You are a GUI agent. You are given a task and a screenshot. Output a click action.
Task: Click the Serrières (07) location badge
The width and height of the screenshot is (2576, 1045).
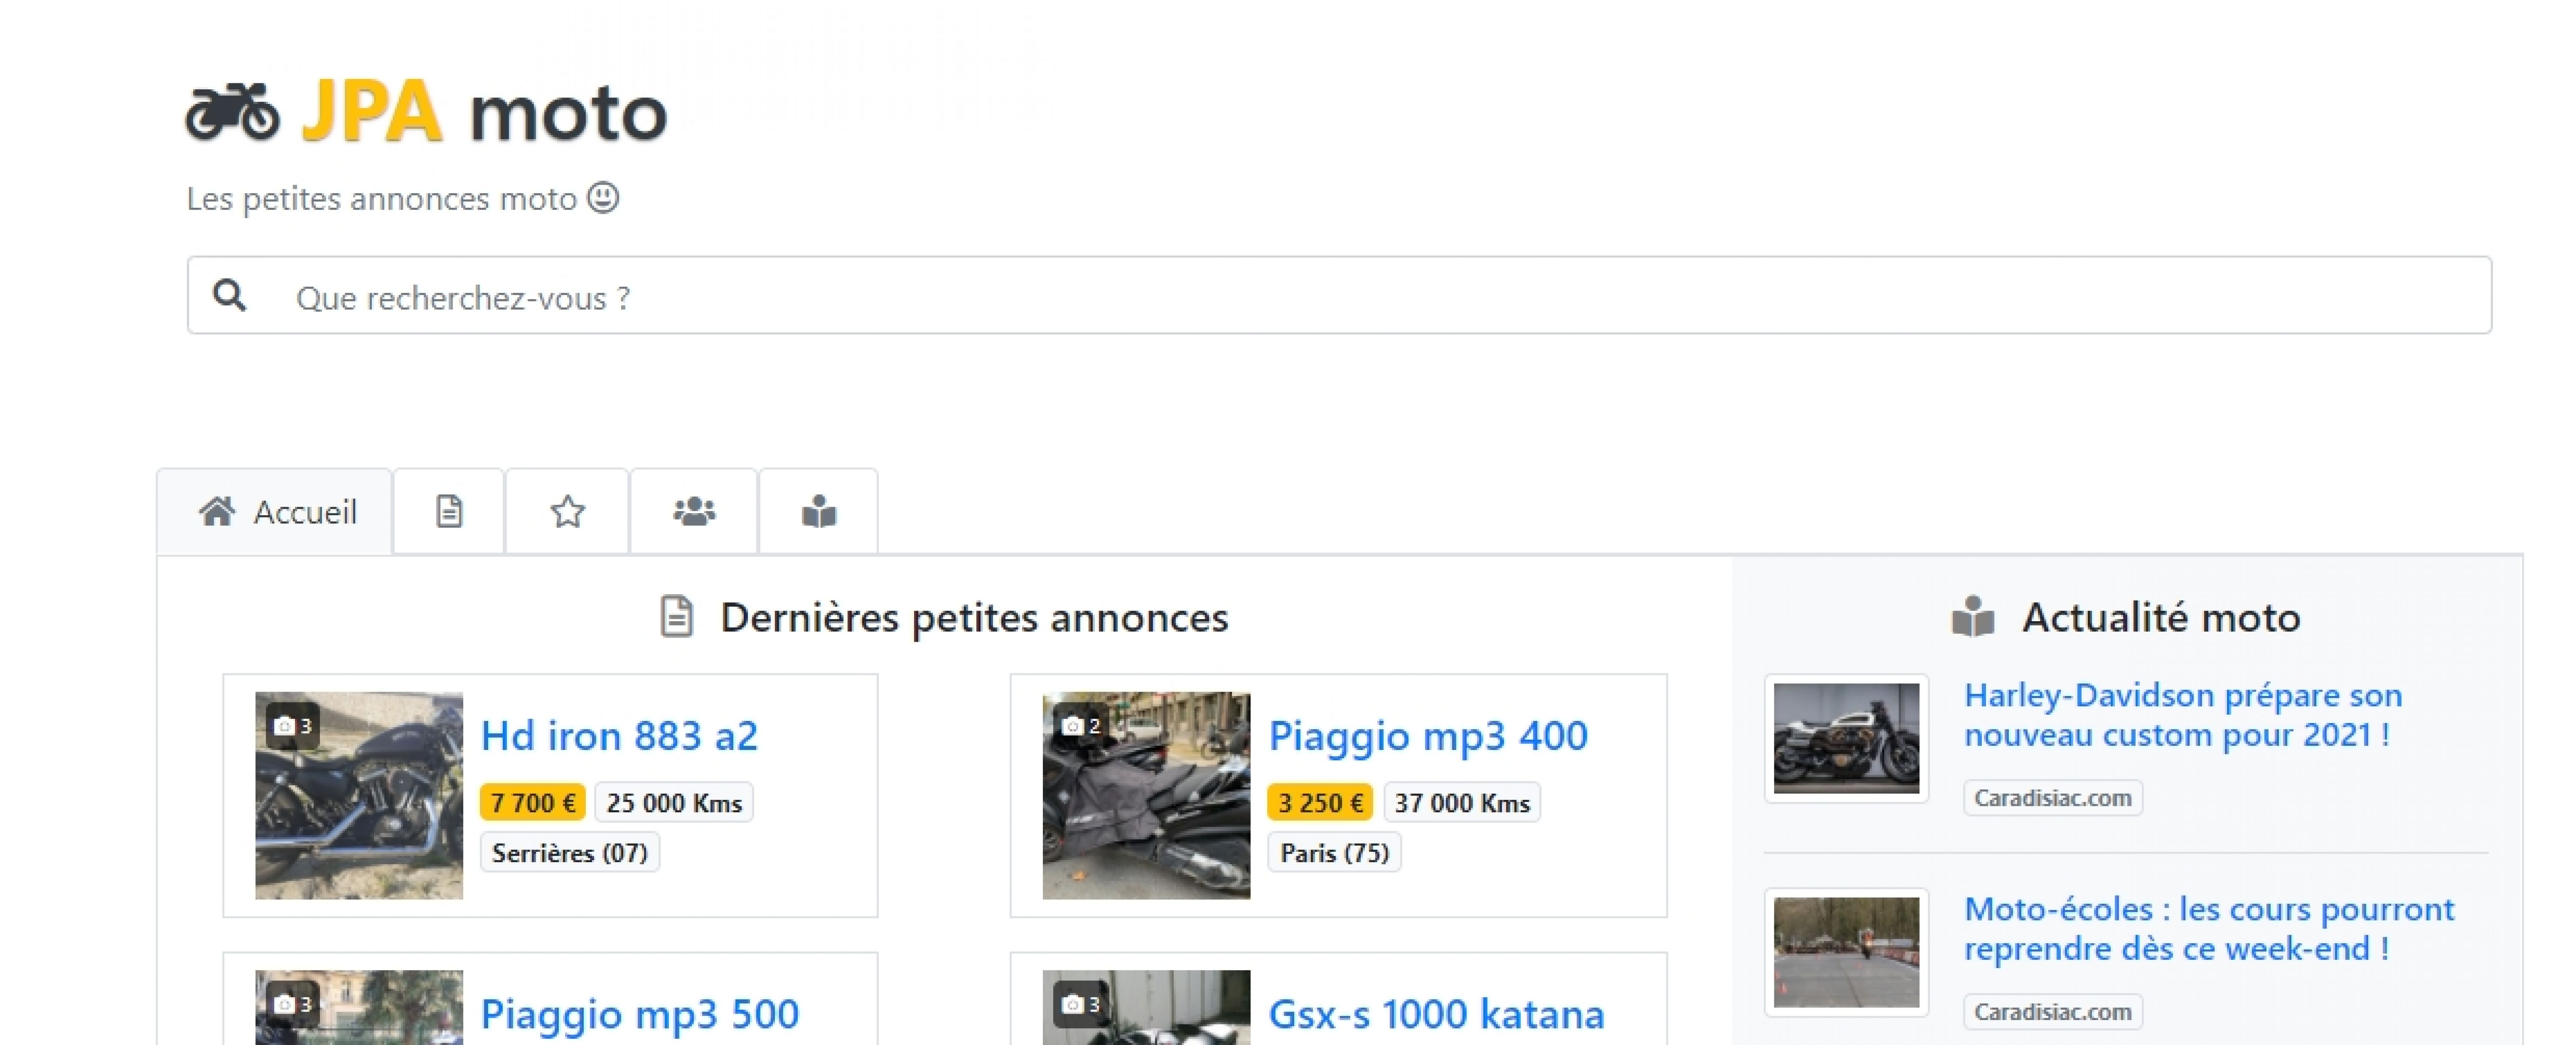pyautogui.click(x=570, y=853)
